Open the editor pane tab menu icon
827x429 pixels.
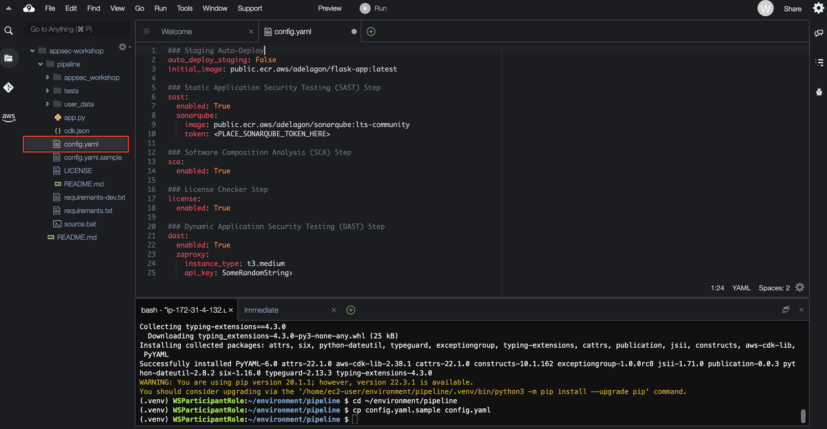(x=146, y=31)
